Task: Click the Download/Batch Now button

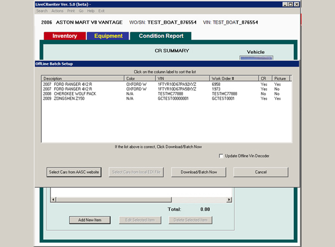Action: point(199,172)
